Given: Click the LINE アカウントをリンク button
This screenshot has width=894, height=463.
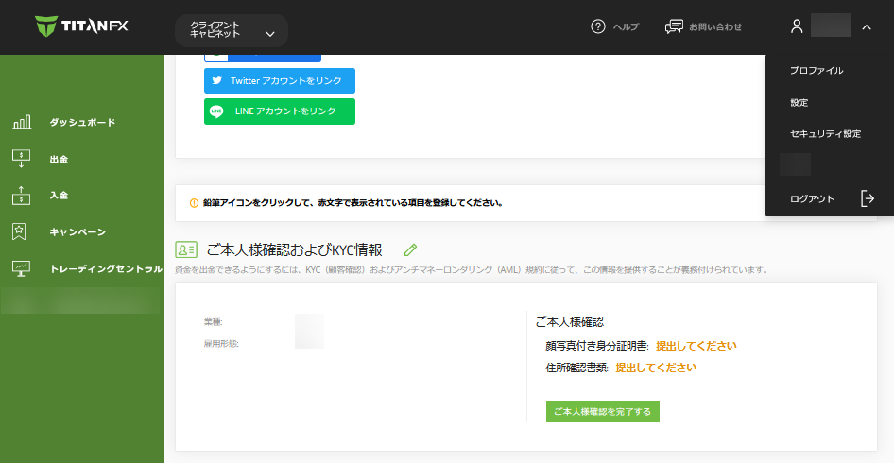Looking at the screenshot, I should (x=280, y=111).
